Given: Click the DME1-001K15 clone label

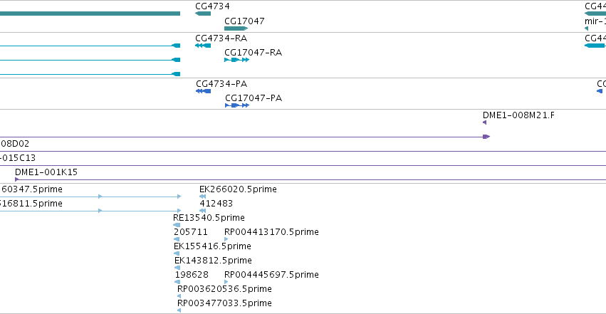Looking at the screenshot, I should [46, 172].
